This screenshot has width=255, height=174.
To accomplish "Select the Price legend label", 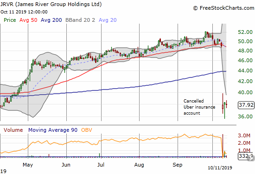I will point(10,20).
